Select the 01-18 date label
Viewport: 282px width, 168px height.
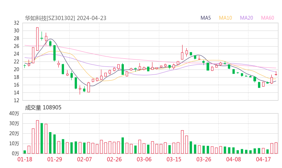coord(25,159)
